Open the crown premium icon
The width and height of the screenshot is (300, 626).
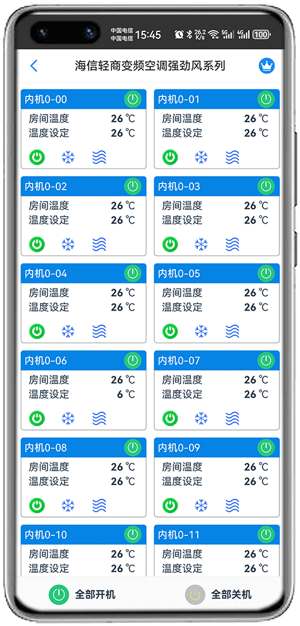coord(266,66)
